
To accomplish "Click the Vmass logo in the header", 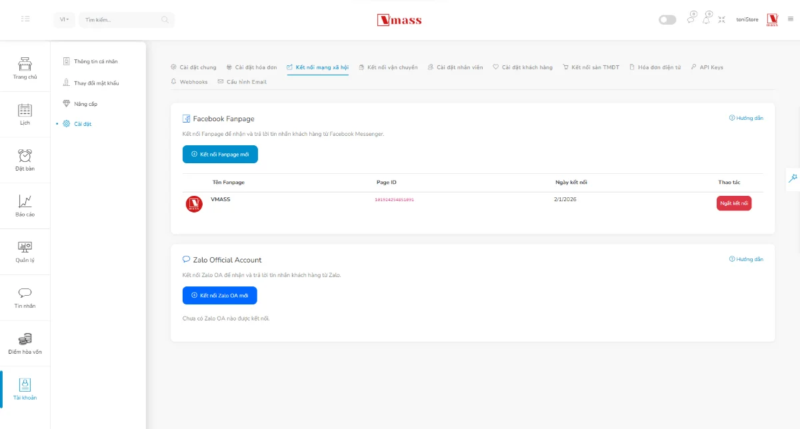I will (x=399, y=19).
